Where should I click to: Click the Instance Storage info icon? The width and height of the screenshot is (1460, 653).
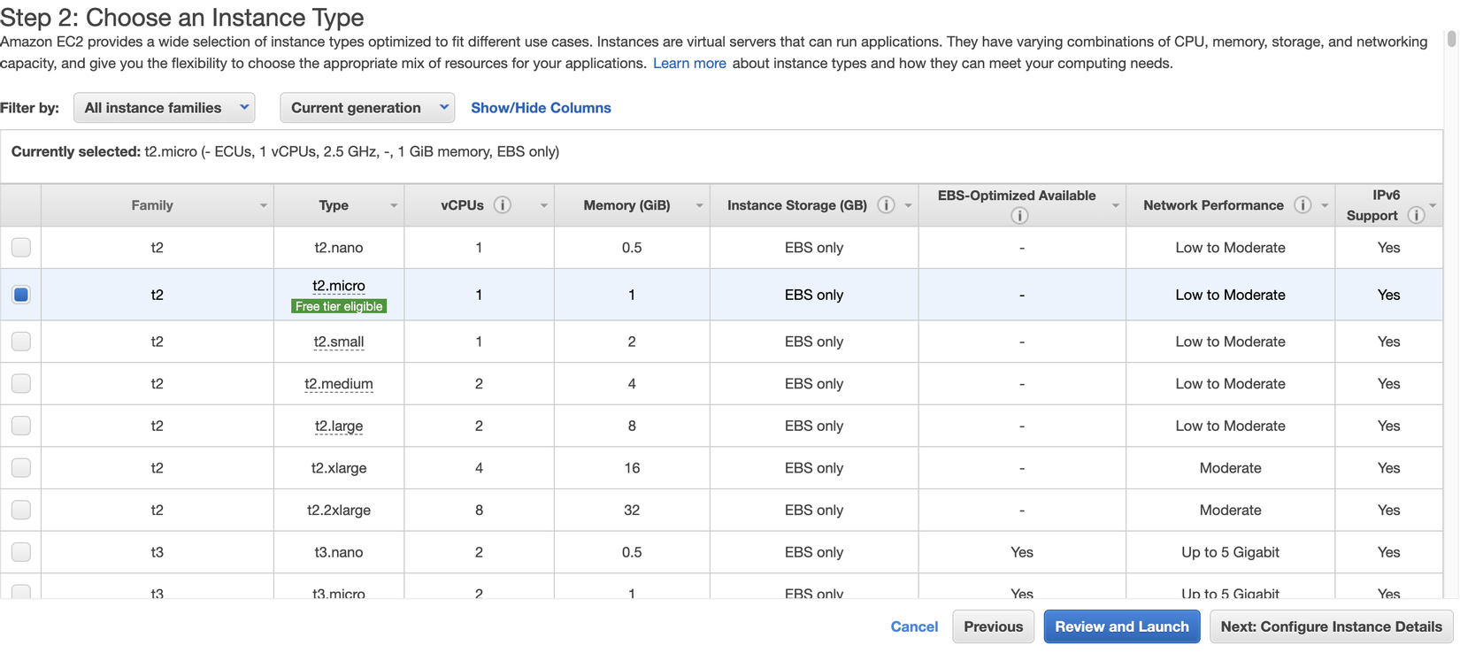(886, 205)
